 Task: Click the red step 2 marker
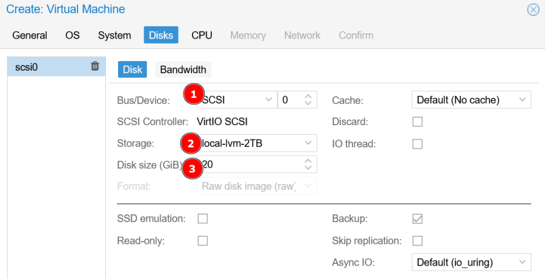[190, 144]
